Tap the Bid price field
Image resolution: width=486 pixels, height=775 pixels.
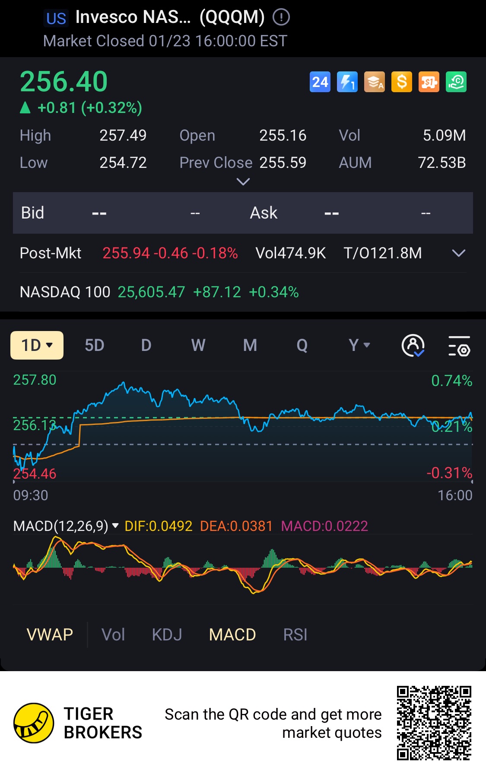tap(99, 213)
